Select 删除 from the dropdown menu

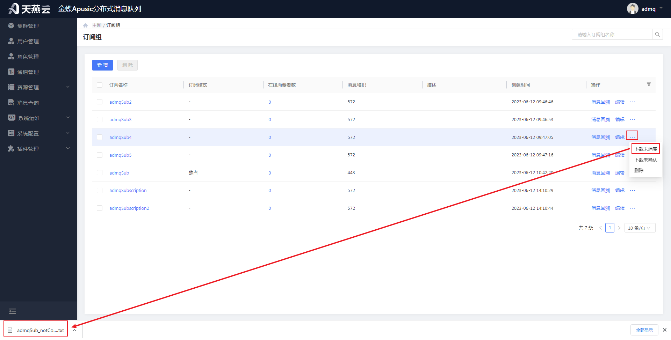(x=639, y=170)
